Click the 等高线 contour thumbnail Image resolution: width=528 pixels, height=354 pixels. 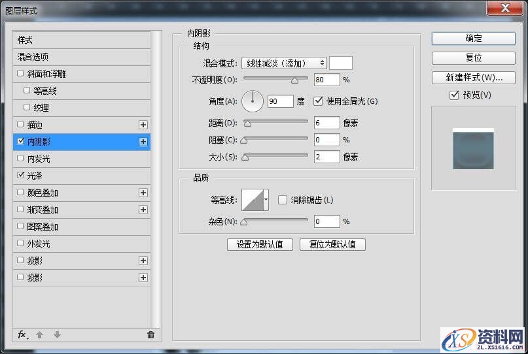253,200
